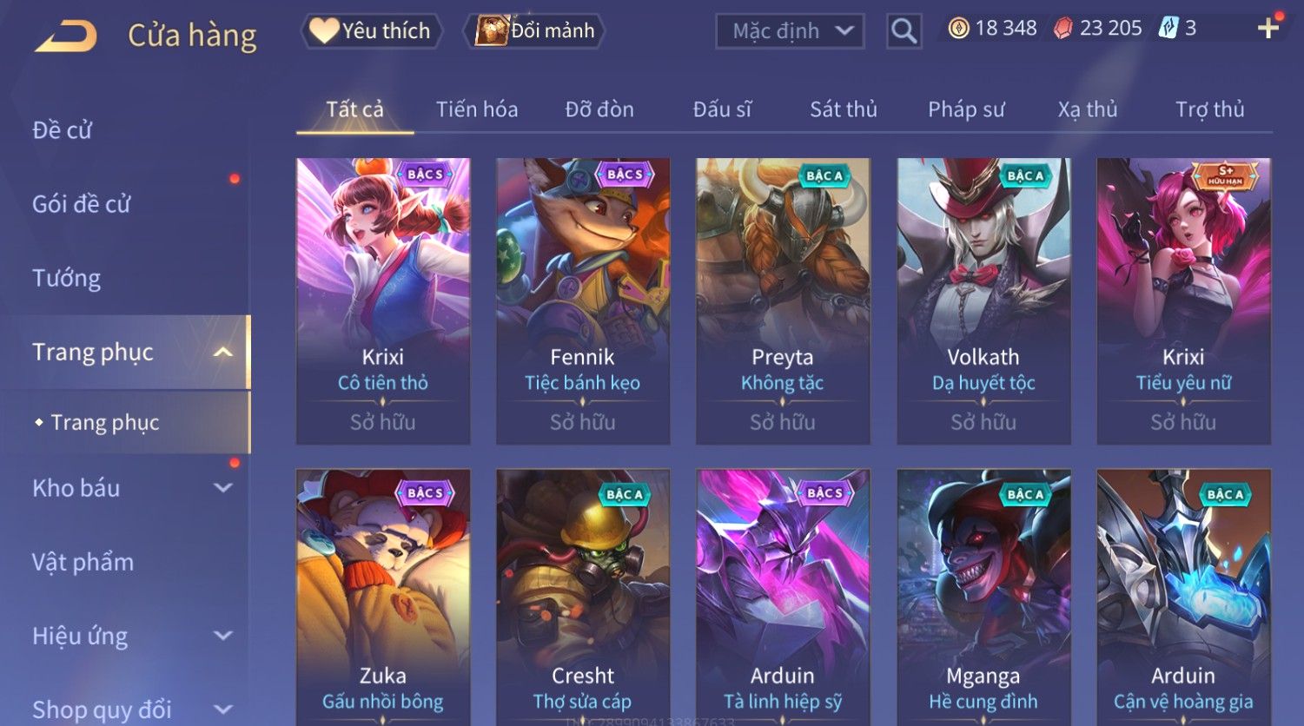Image resolution: width=1304 pixels, height=726 pixels.
Task: Select the Tiến hóa tab
Action: coord(477,109)
